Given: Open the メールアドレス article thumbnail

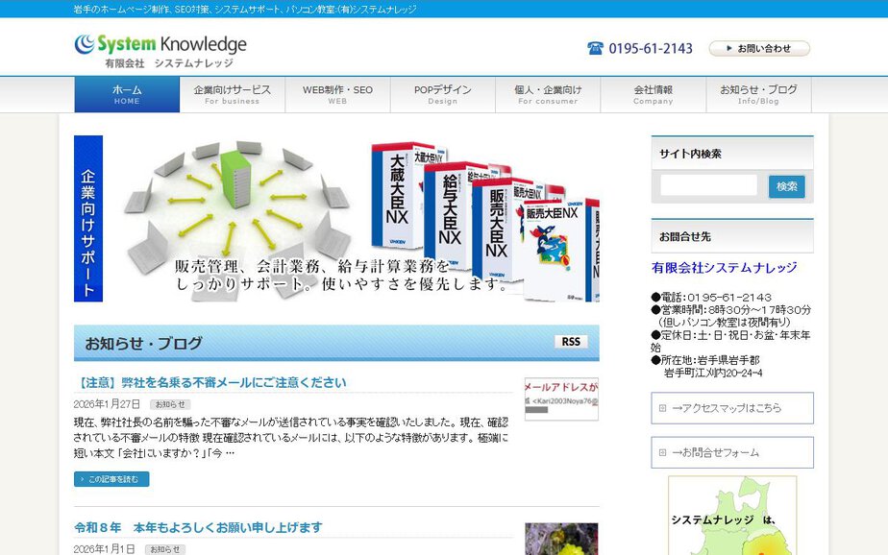Looking at the screenshot, I should pyautogui.click(x=561, y=398).
